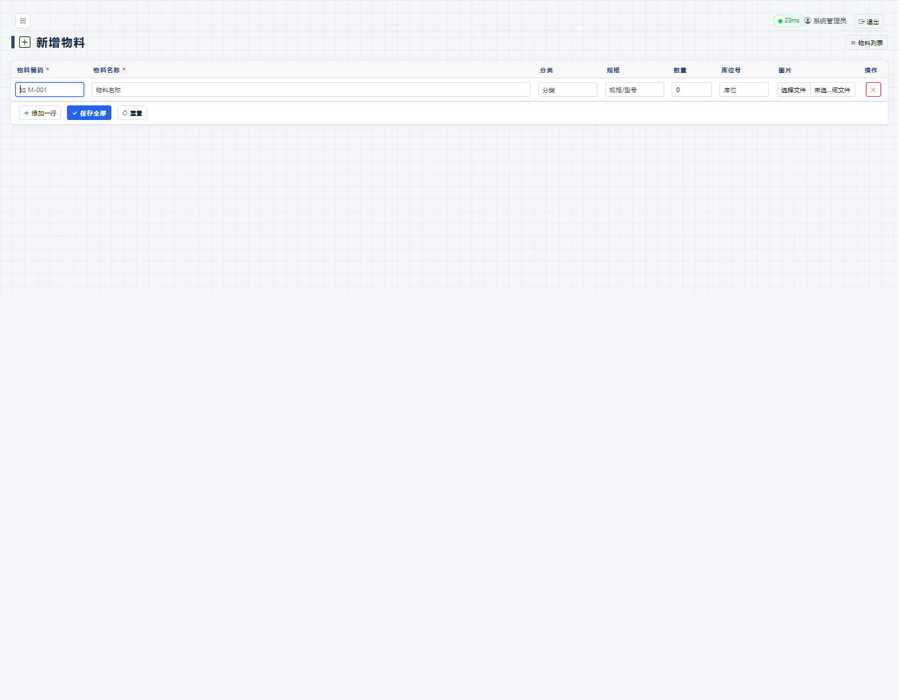This screenshot has width=899, height=700.
Task: Click the 操作 column header
Action: [870, 70]
